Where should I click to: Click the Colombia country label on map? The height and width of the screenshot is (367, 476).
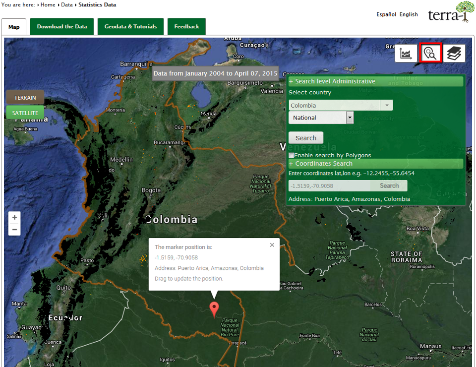(x=171, y=220)
